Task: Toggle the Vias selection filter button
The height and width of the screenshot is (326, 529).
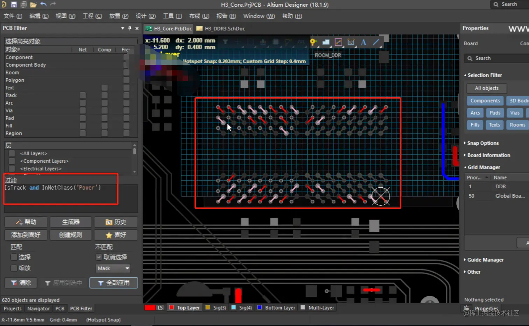Action: click(x=515, y=113)
